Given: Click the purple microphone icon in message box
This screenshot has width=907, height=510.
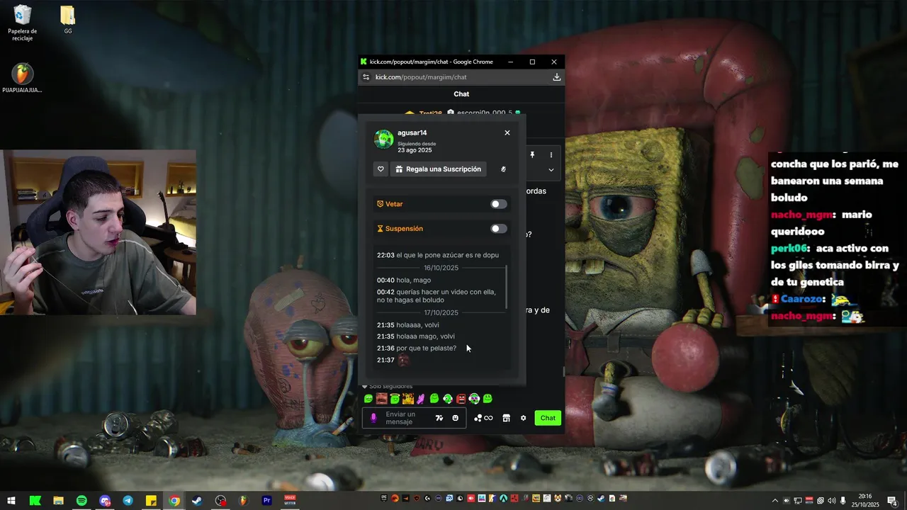Looking at the screenshot, I should [373, 418].
